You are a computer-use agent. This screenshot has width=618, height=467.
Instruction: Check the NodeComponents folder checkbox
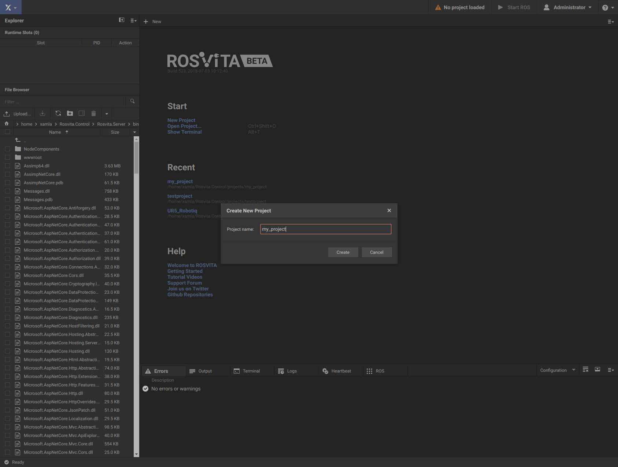point(7,149)
